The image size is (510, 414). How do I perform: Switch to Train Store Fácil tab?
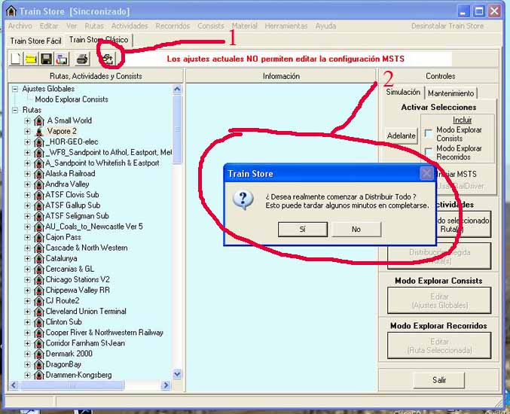35,41
